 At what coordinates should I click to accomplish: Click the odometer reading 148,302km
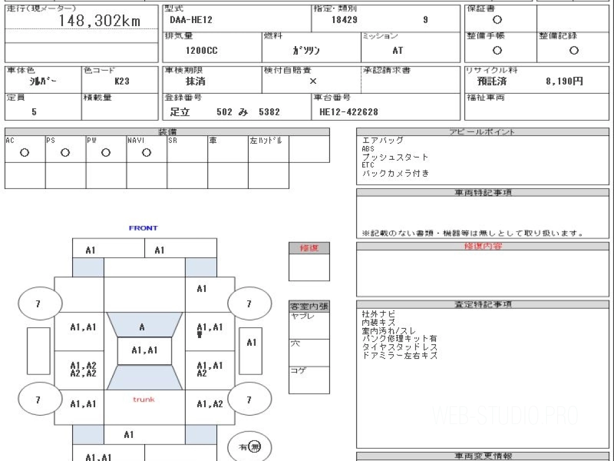[100, 20]
